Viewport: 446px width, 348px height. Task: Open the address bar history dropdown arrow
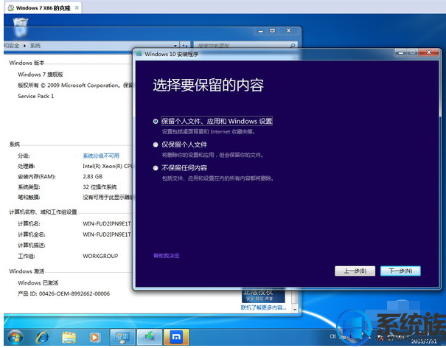click(x=175, y=46)
